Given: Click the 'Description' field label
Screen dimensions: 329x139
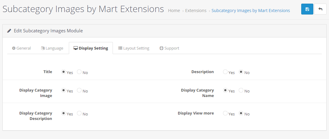Looking at the screenshot, I should (x=203, y=72).
